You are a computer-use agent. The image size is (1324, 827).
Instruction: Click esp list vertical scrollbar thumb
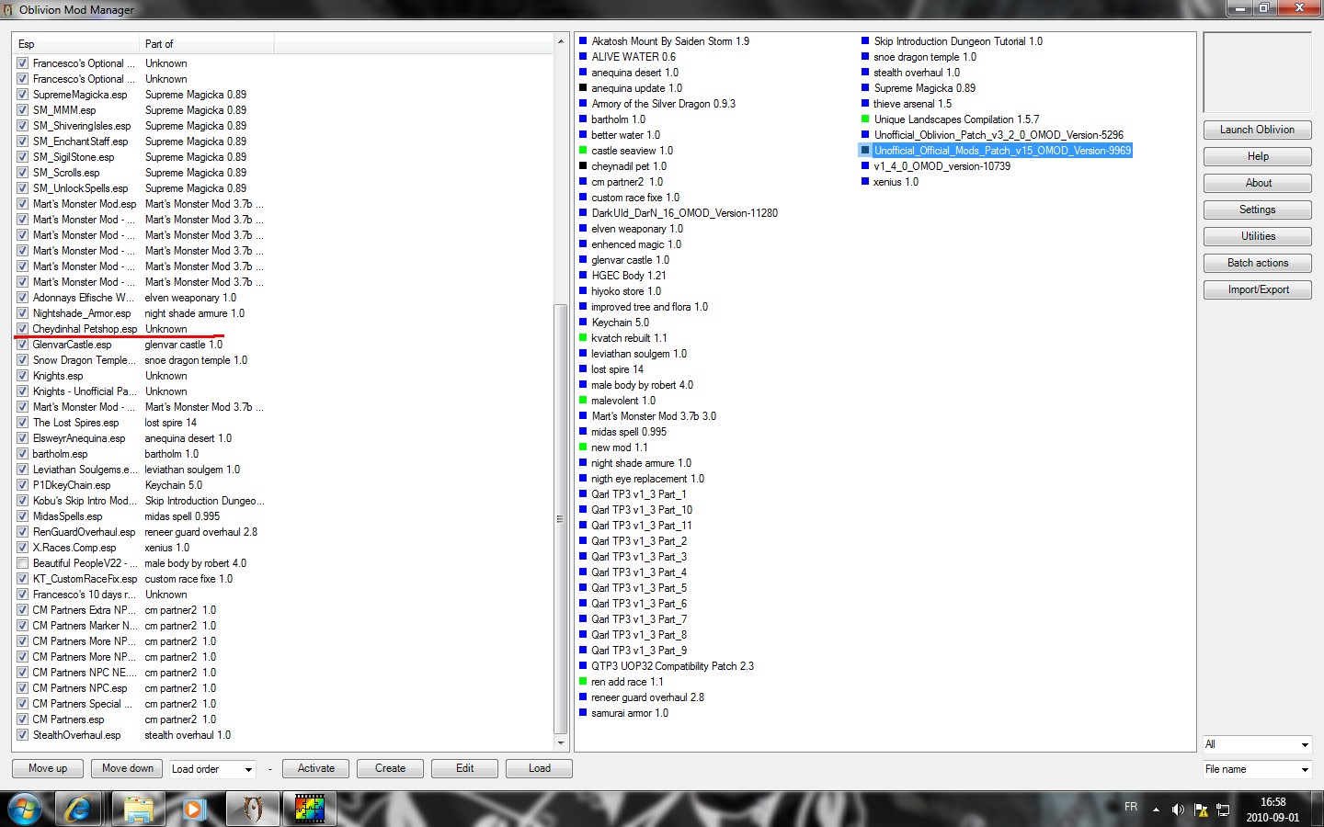(560, 519)
